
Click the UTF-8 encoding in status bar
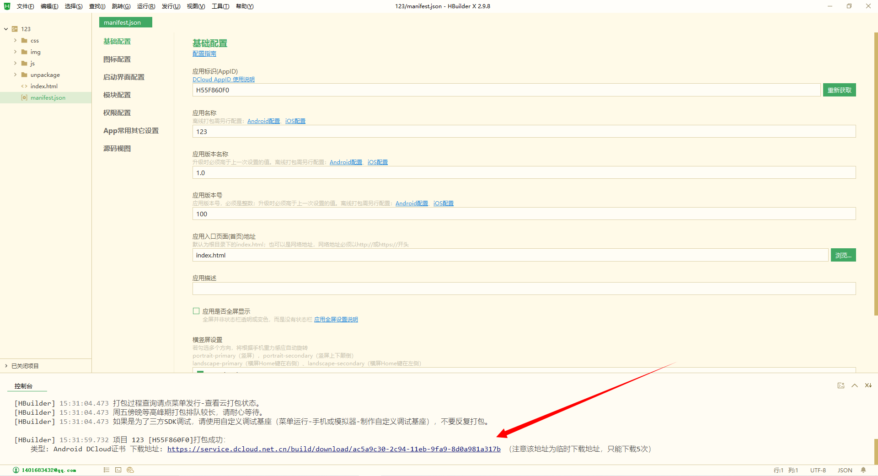click(818, 470)
